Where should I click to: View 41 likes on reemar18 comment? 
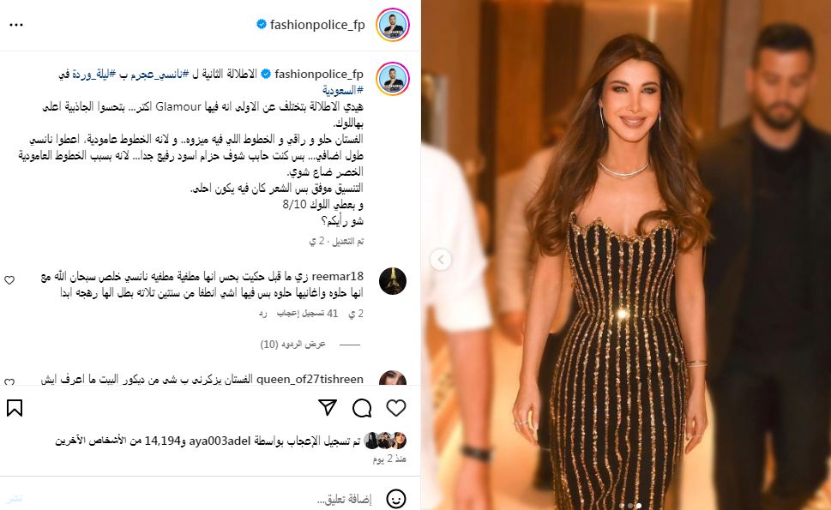(x=307, y=314)
